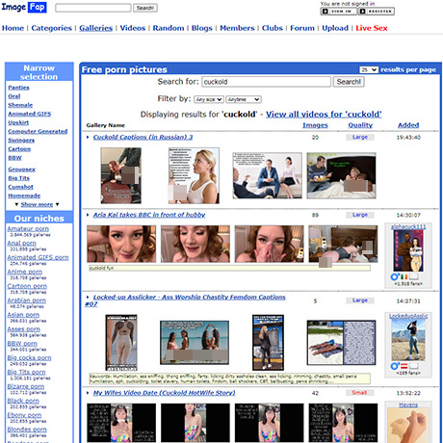Screen dimensions: 443x443
Task: Select Computer Generated in Narrow selection
Action: (38, 132)
